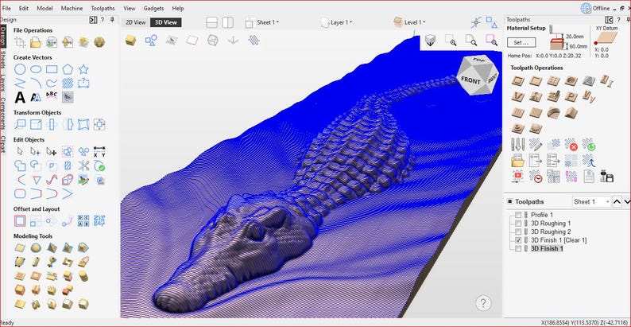Select the Draw Ellipse tool
Viewport: 631px width, 327px height.
tap(36, 69)
